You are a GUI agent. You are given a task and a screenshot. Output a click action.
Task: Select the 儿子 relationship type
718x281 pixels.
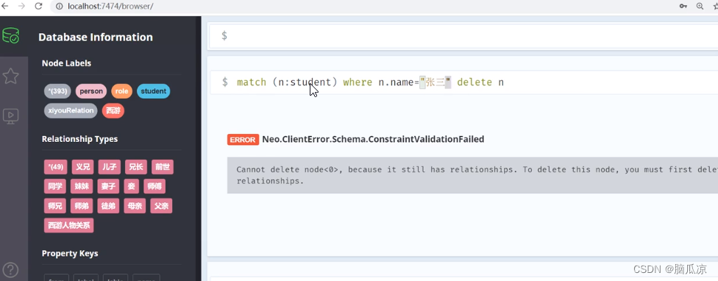point(109,167)
